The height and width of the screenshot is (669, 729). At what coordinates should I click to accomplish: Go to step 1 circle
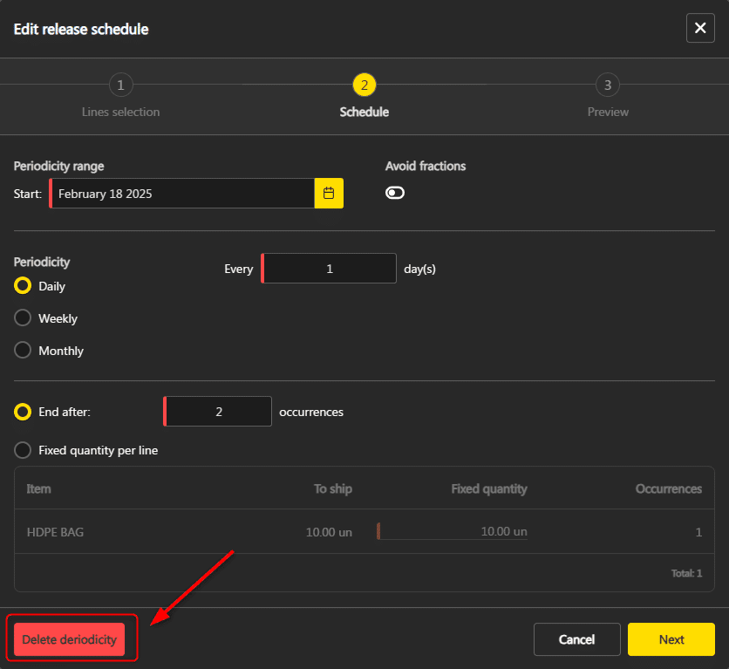pyautogui.click(x=120, y=85)
